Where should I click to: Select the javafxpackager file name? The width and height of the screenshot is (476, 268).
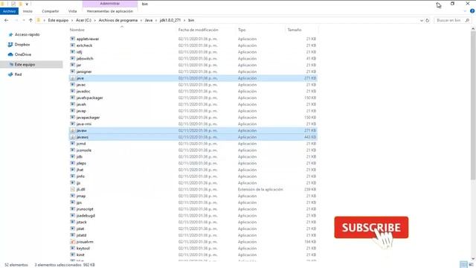tap(89, 98)
